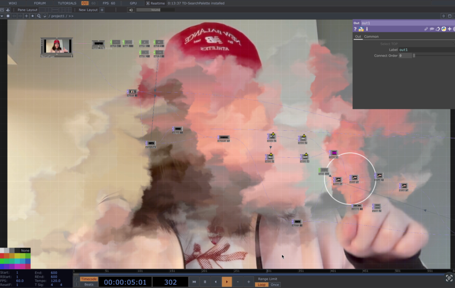Set Range Limit to Once
The height and width of the screenshot is (288, 455).
click(x=275, y=285)
